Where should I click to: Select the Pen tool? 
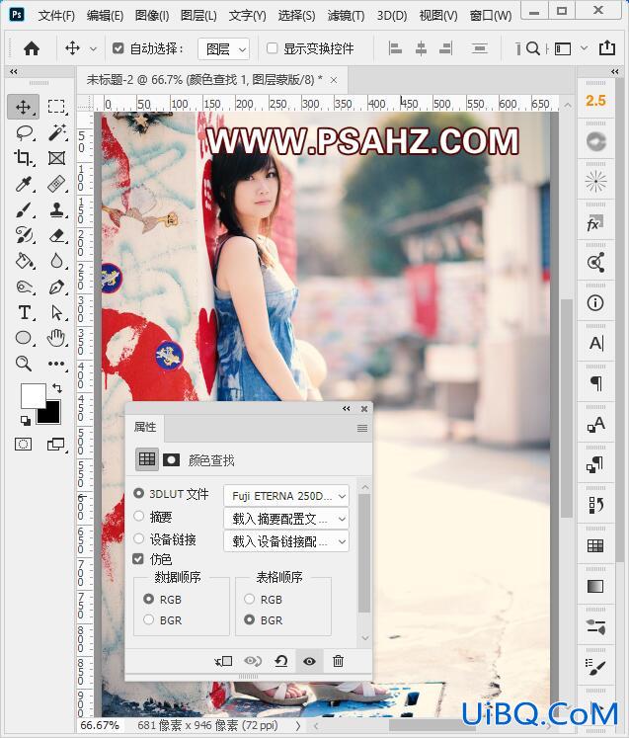(56, 287)
